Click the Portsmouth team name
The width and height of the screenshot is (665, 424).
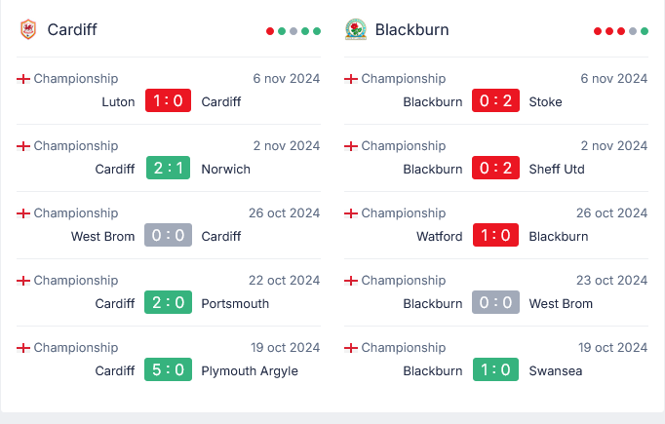[235, 303]
